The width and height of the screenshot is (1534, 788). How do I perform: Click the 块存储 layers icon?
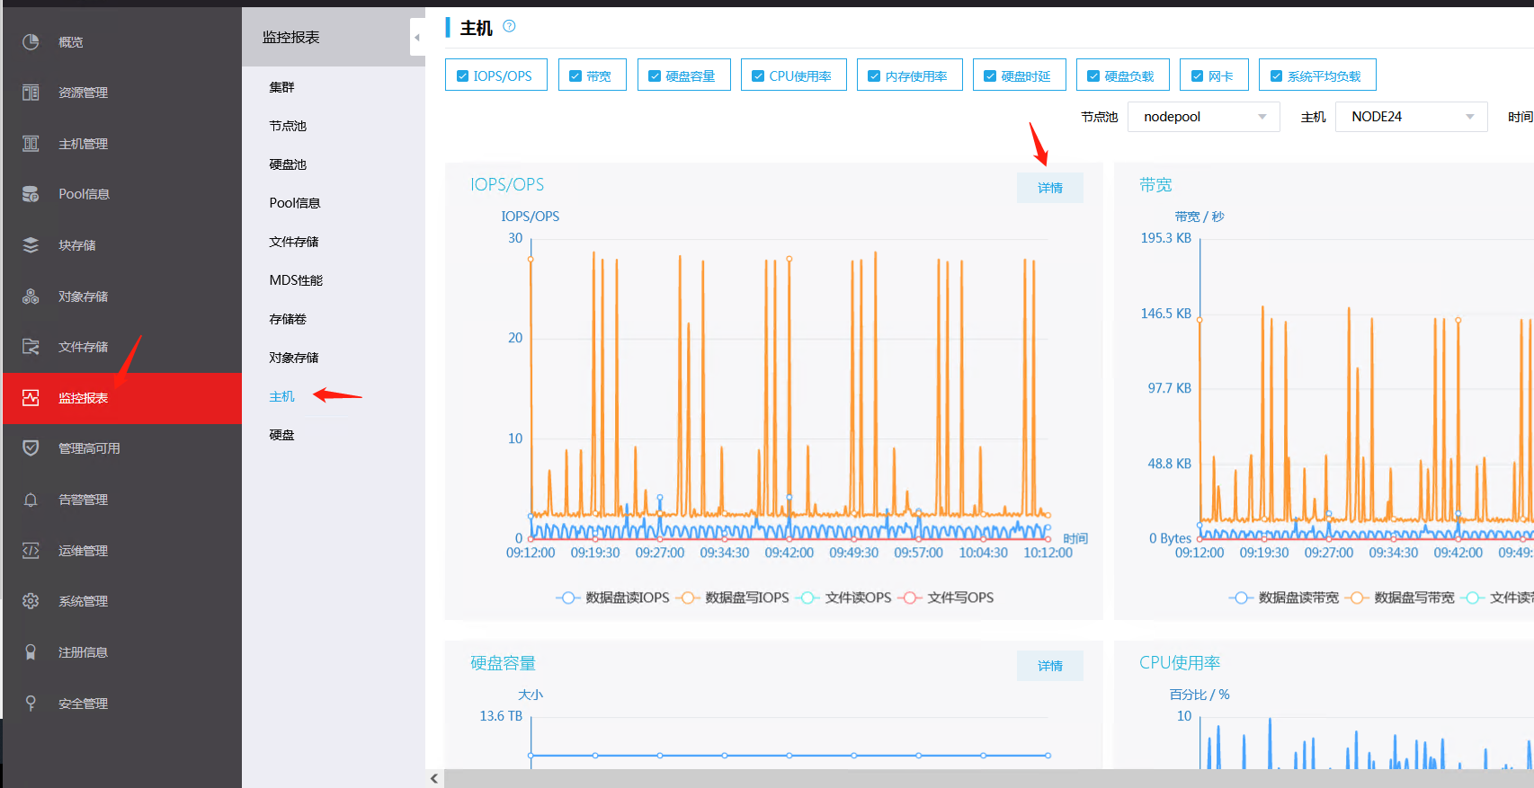(31, 245)
